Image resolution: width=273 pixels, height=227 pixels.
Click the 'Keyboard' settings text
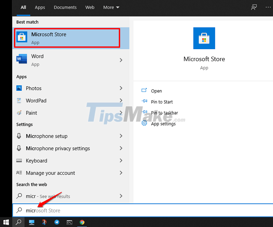click(36, 161)
